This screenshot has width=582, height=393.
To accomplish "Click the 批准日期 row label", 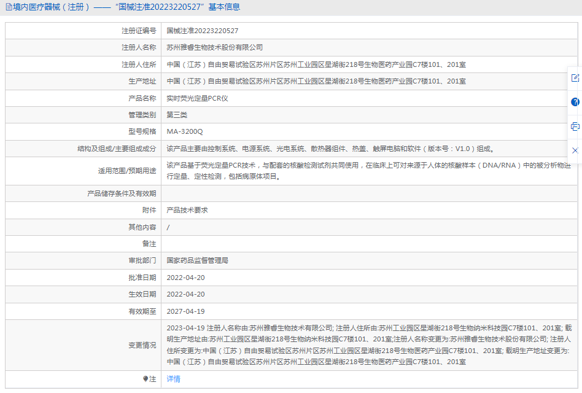I will [x=142, y=278].
